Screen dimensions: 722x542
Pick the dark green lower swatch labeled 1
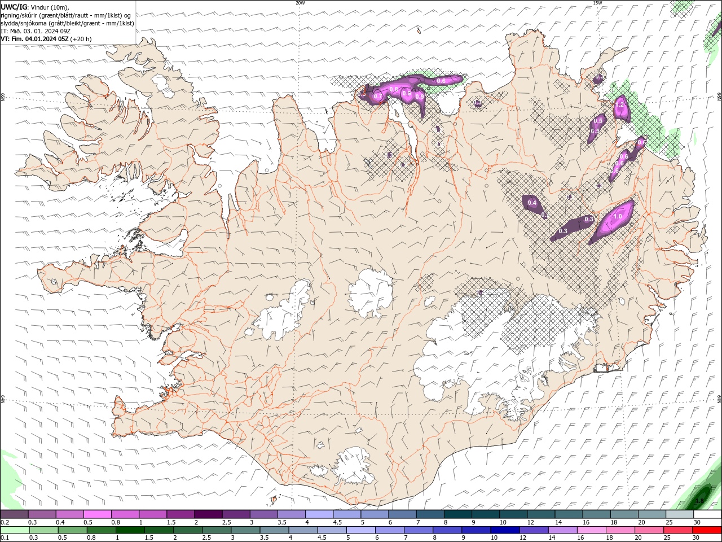[130, 530]
